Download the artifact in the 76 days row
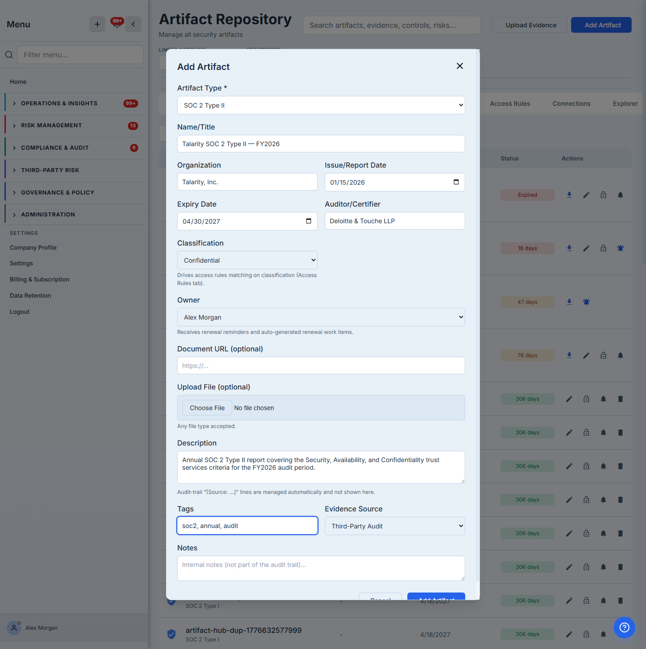 click(x=569, y=355)
